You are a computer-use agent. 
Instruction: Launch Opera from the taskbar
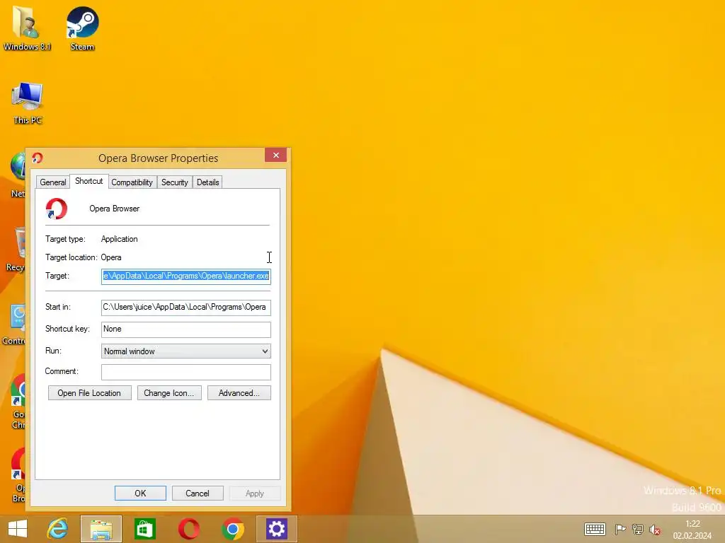[188, 529]
